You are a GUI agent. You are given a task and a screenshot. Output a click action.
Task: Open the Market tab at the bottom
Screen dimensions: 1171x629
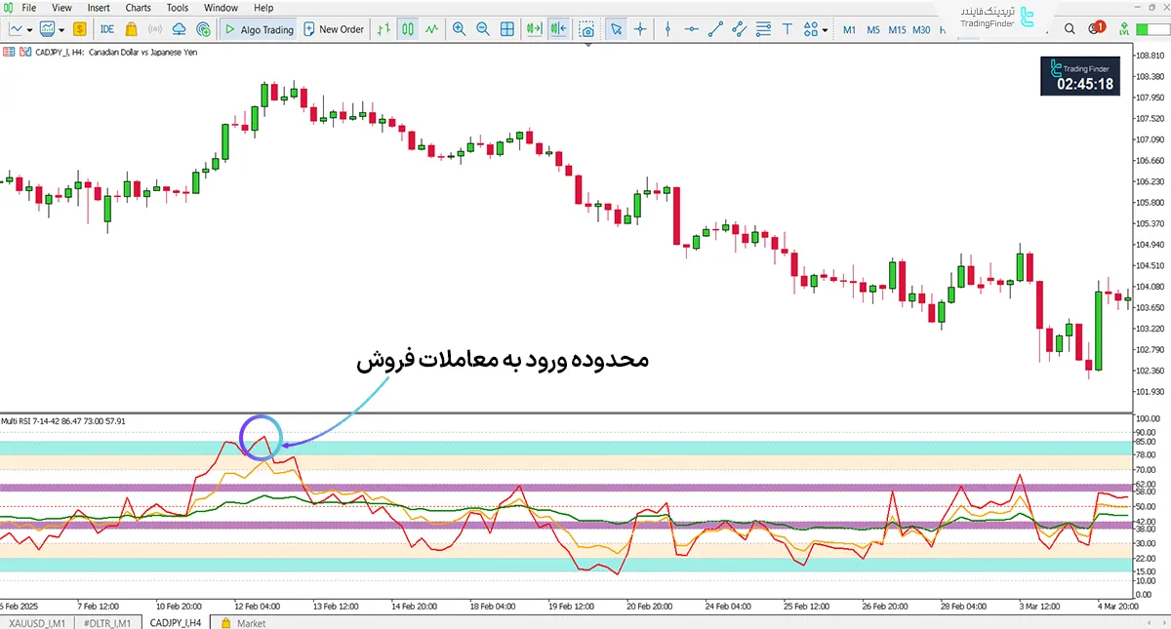coord(249,622)
